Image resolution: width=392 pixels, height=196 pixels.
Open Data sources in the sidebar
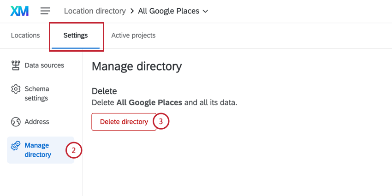coord(44,65)
